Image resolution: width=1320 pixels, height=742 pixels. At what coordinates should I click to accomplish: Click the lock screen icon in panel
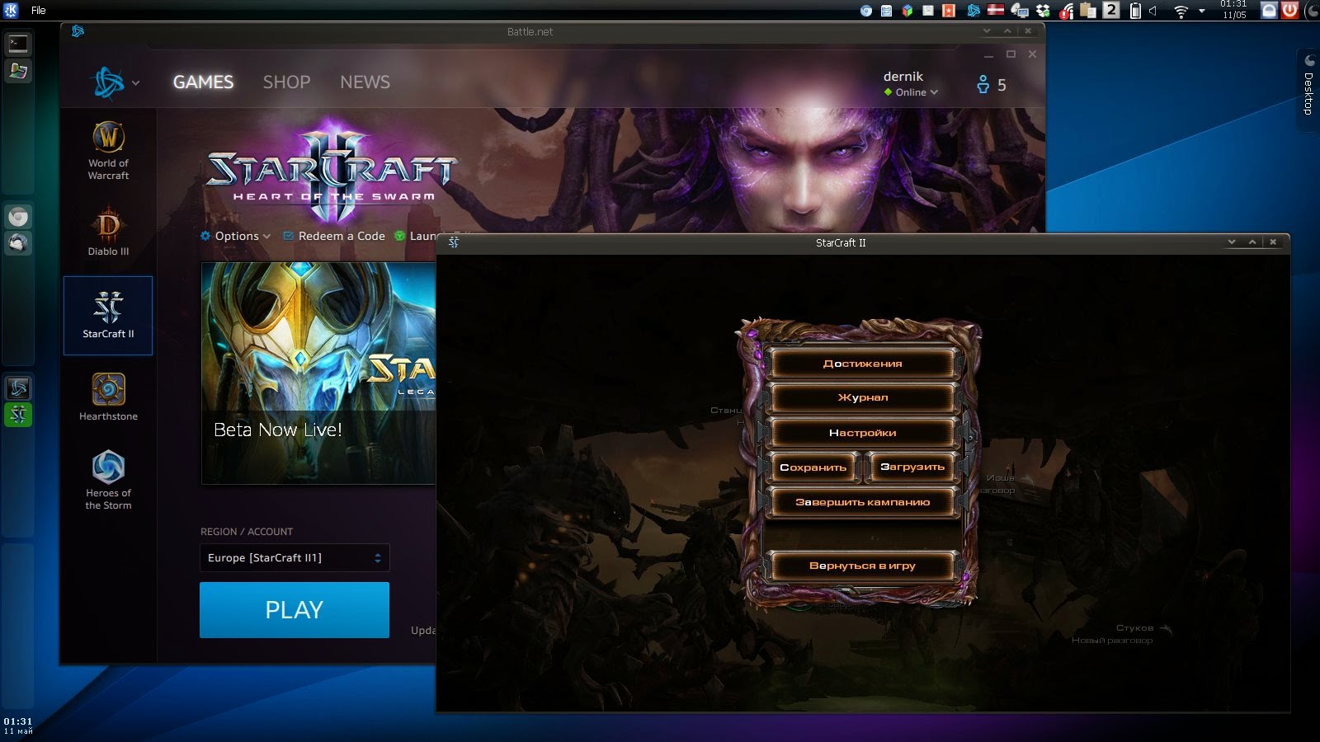pyautogui.click(x=1270, y=10)
